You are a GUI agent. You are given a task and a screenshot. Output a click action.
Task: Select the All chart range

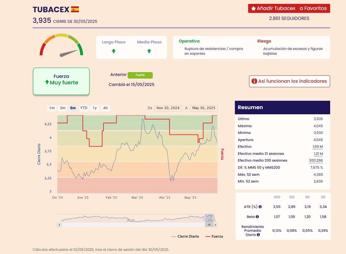105,108
